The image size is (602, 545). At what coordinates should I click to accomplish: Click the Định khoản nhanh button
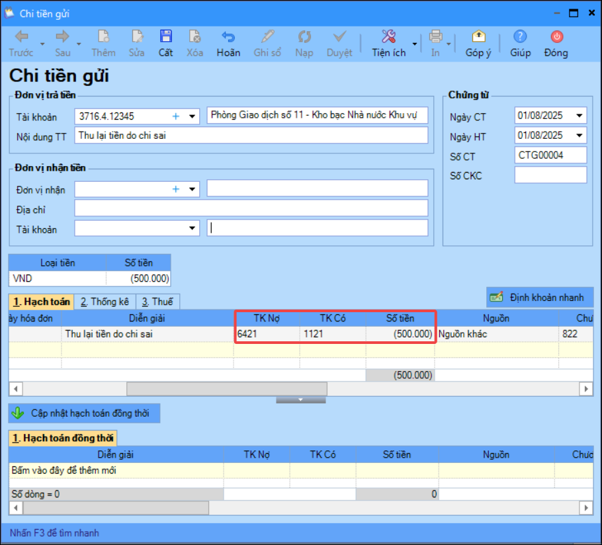point(540,298)
